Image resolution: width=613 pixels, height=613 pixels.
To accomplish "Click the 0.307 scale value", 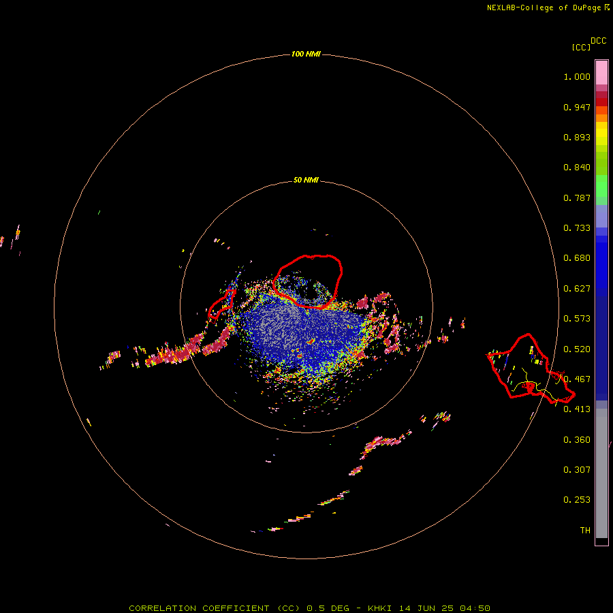I will coord(577,470).
